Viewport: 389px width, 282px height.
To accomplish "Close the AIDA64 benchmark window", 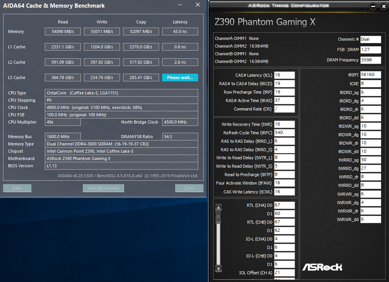I will (x=198, y=5).
